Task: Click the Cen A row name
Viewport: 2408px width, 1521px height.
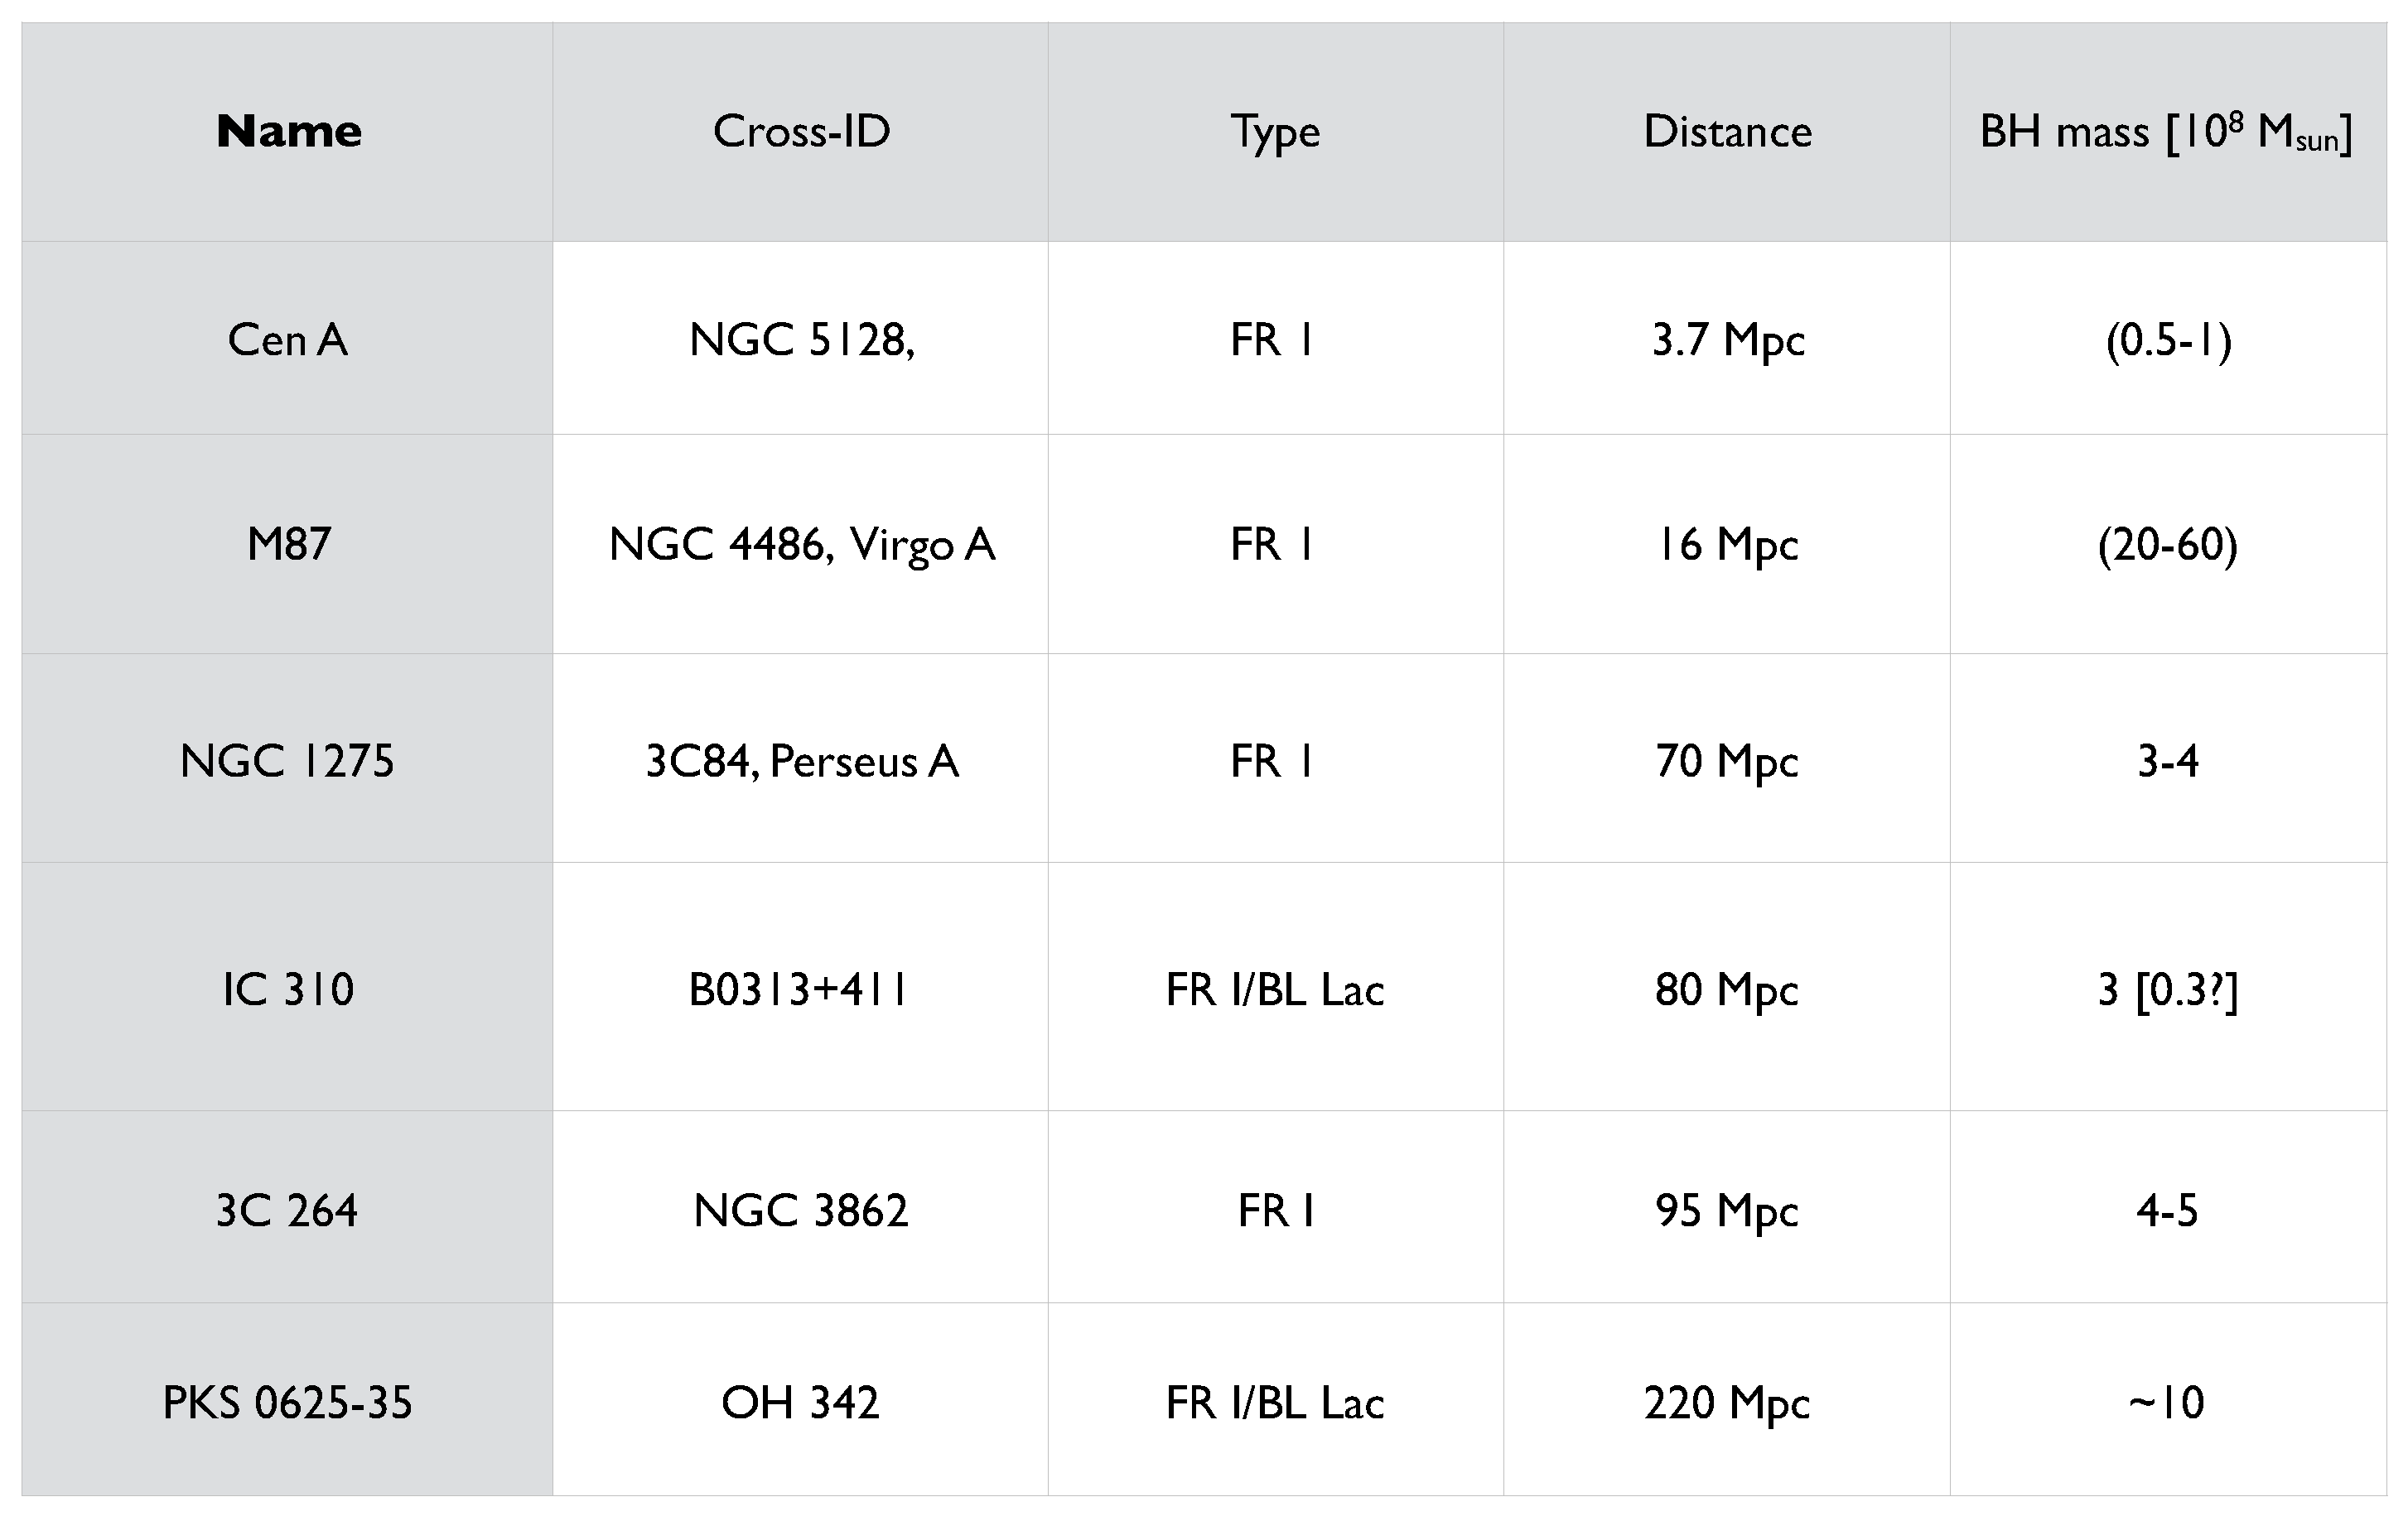Action: click(288, 339)
